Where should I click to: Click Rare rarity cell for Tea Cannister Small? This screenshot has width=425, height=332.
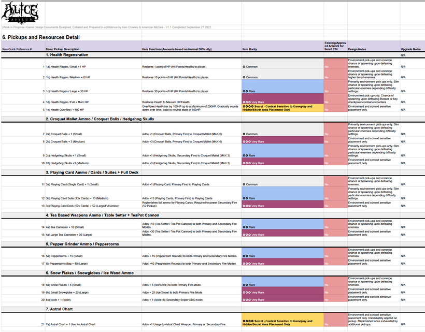282,224
